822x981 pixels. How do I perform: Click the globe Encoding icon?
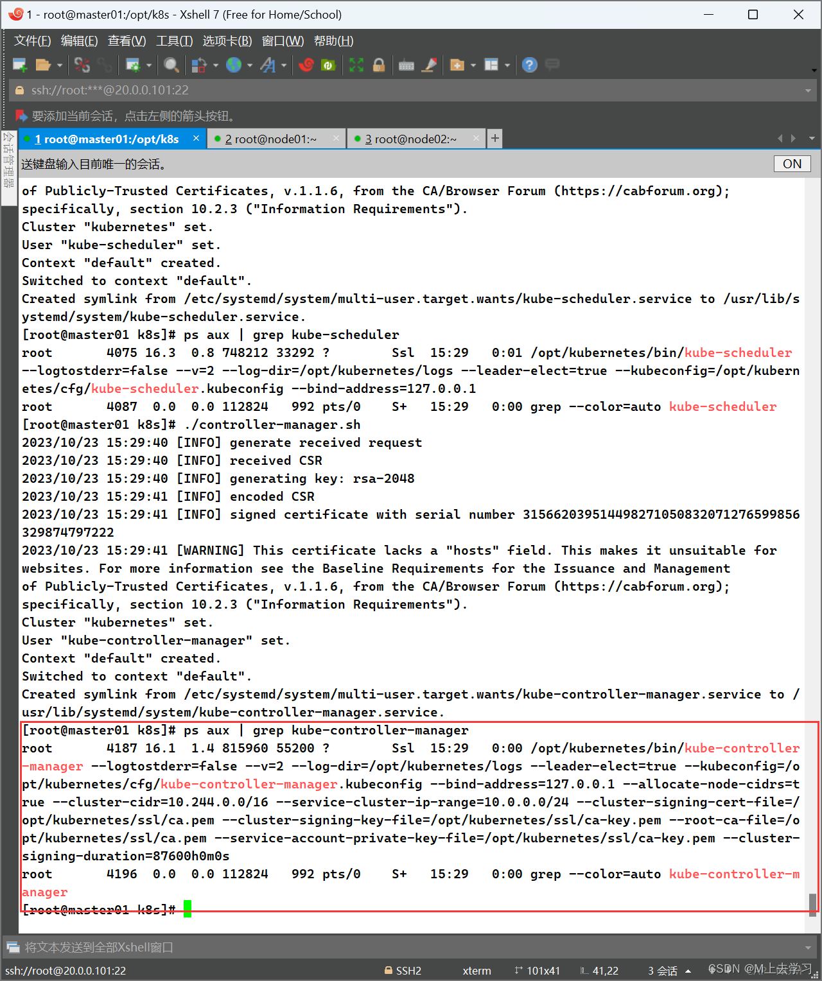click(x=234, y=65)
